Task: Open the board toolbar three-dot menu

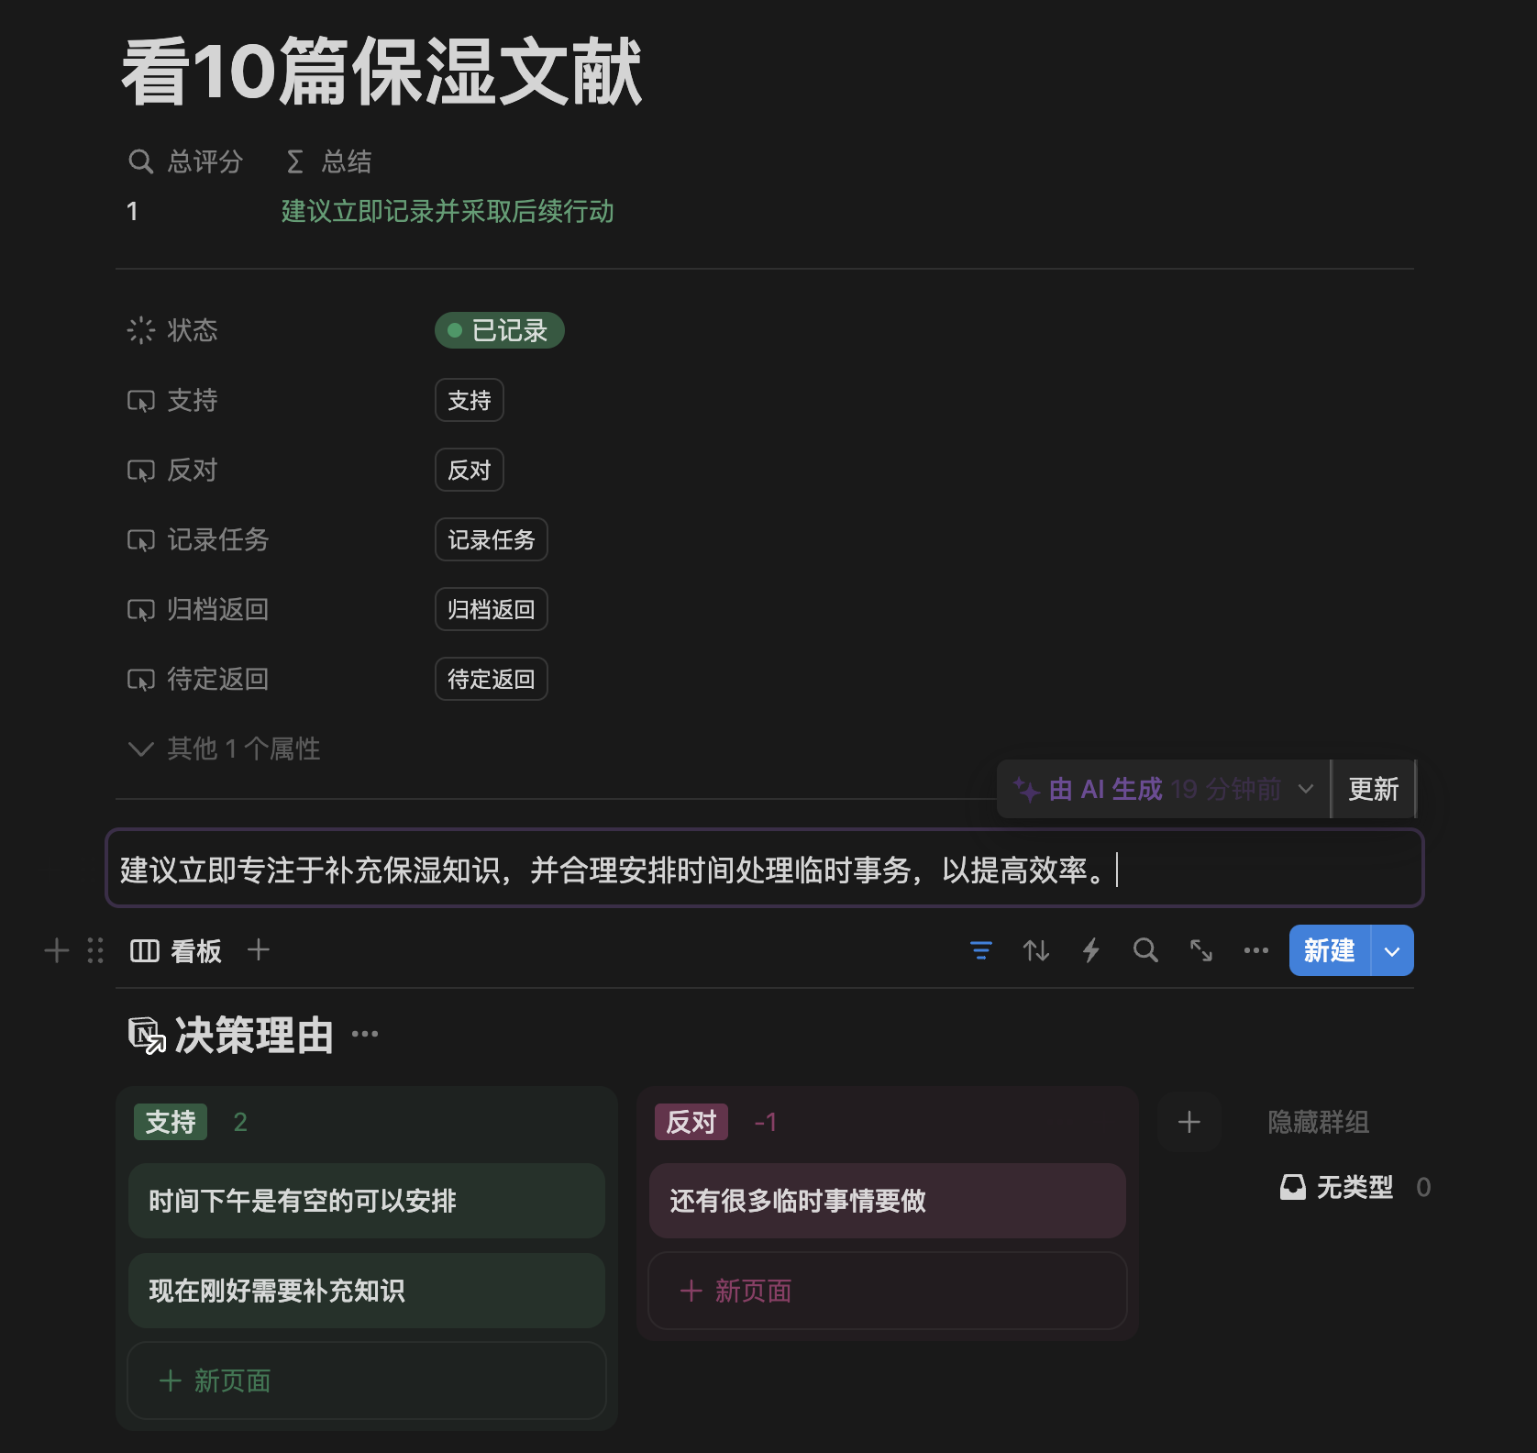Action: tap(1255, 950)
